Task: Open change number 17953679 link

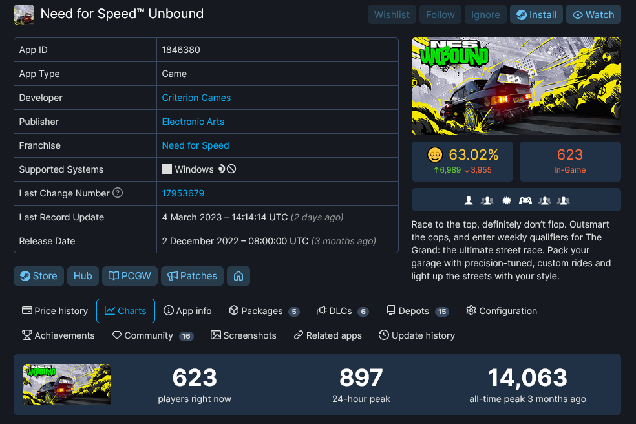Action: click(183, 193)
